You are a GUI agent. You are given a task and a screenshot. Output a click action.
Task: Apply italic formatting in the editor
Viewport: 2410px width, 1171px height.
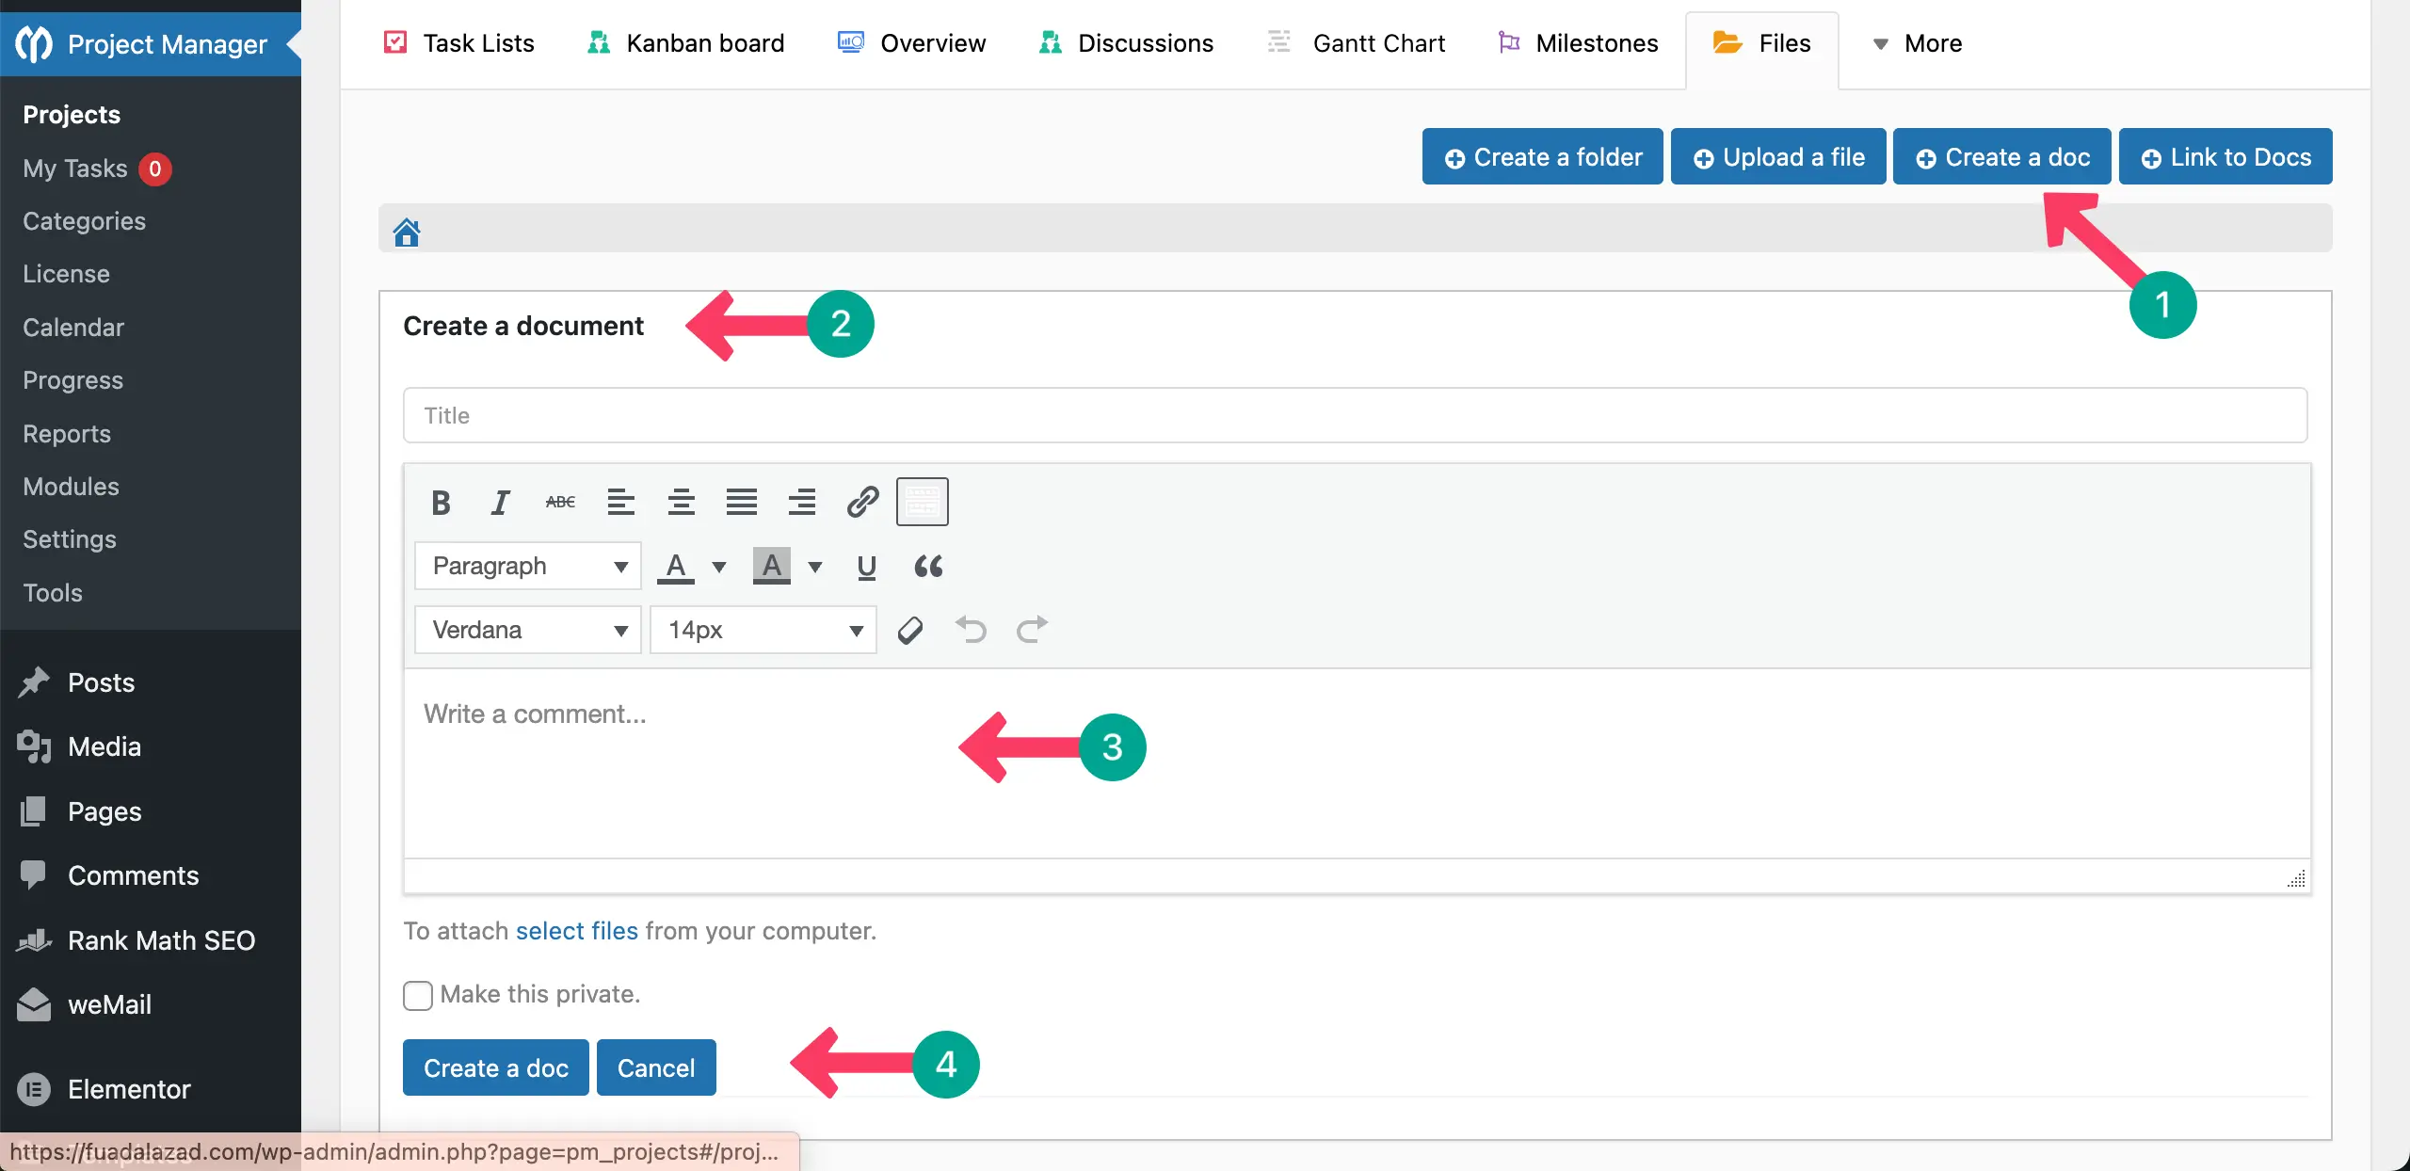500,501
